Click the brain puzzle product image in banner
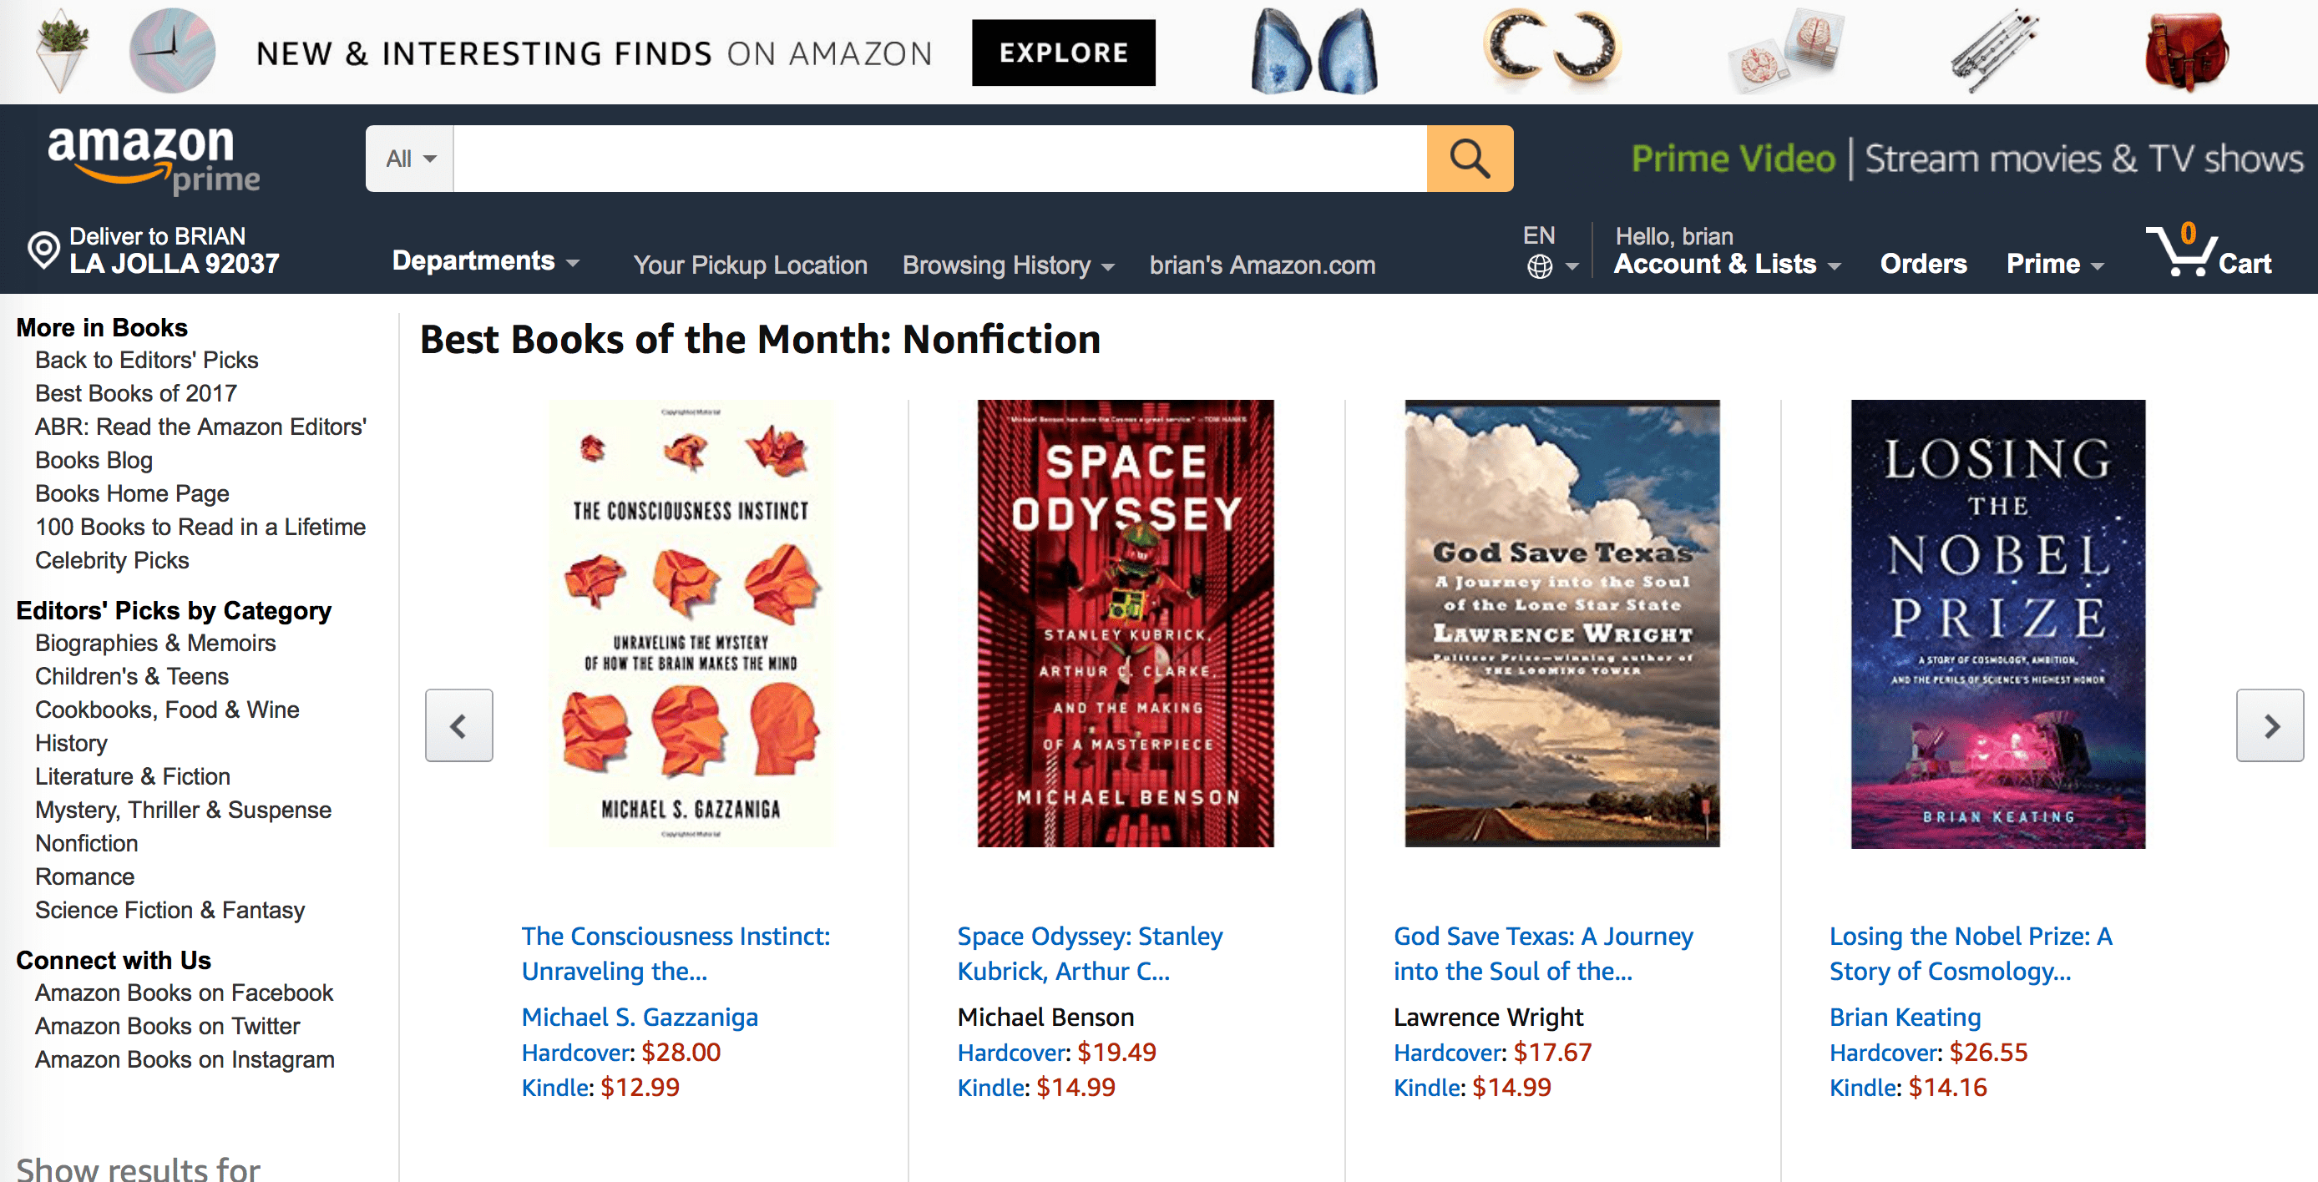 tap(1786, 51)
